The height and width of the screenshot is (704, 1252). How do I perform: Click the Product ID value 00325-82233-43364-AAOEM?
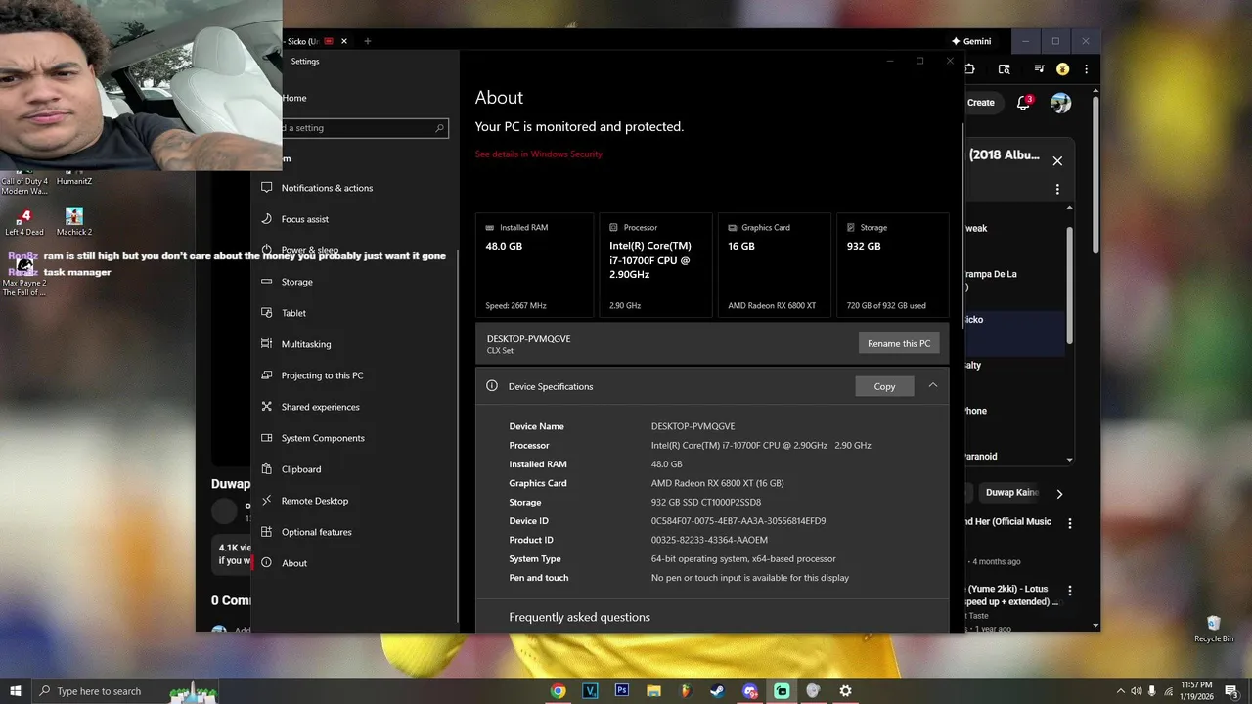pos(709,540)
